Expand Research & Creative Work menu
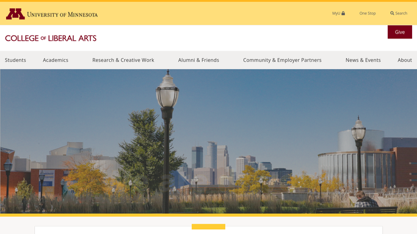This screenshot has width=417, height=234. (x=123, y=60)
